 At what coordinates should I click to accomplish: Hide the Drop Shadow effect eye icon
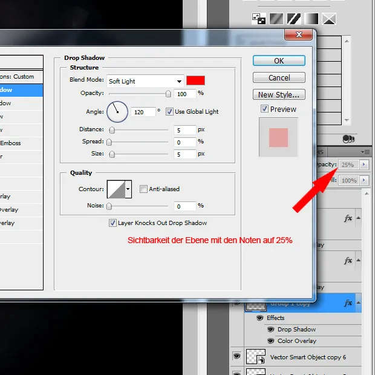coord(270,330)
